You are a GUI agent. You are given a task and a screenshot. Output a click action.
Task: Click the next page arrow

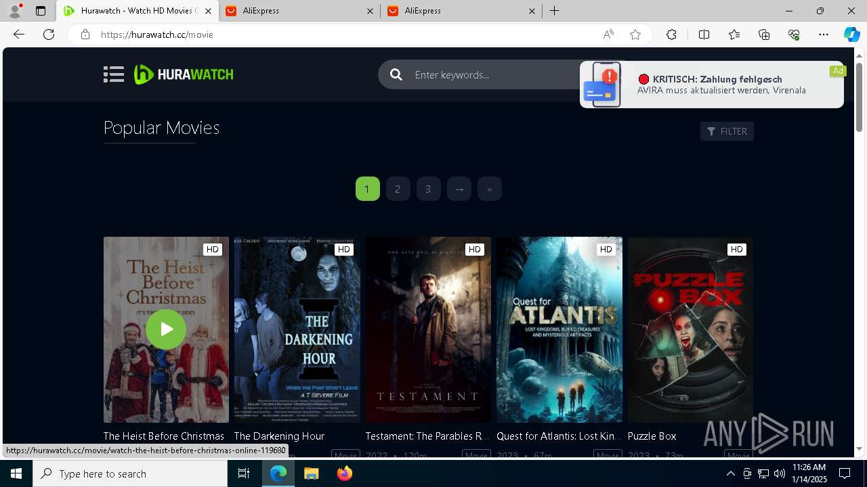pyautogui.click(x=459, y=189)
